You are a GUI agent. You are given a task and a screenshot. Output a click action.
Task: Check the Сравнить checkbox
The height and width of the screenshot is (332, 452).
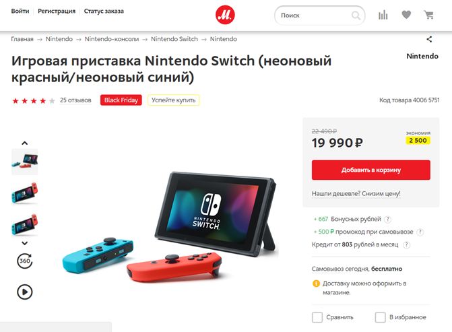click(317, 317)
